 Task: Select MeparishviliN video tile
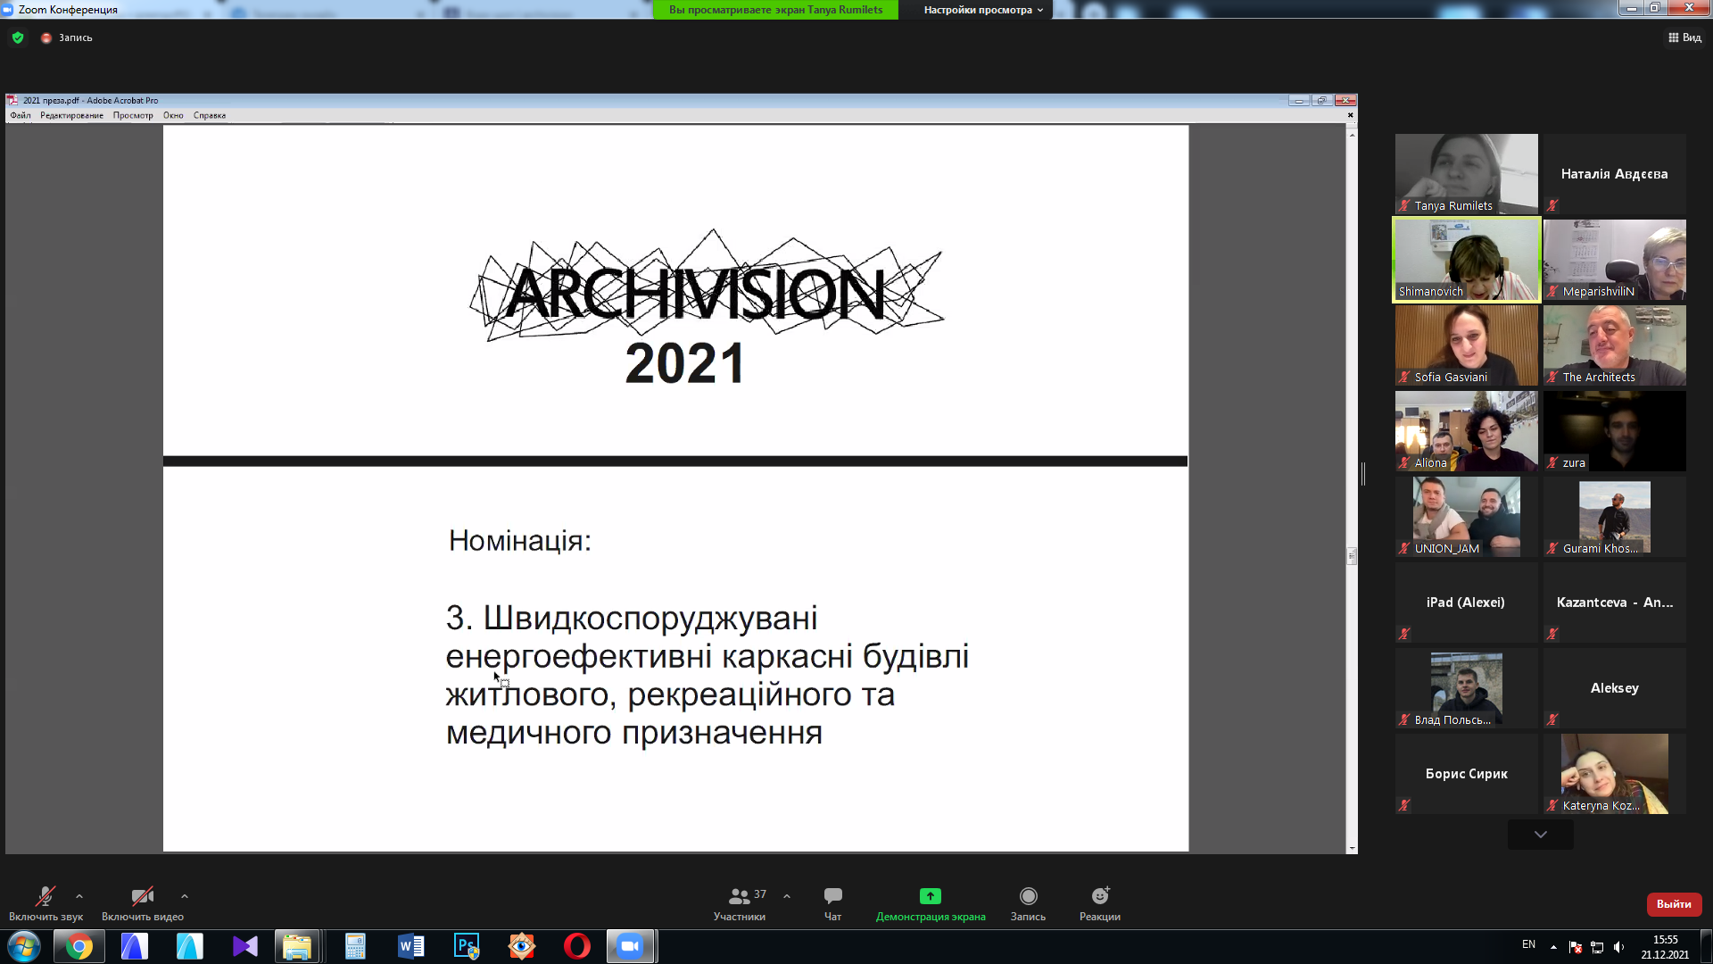click(x=1615, y=260)
